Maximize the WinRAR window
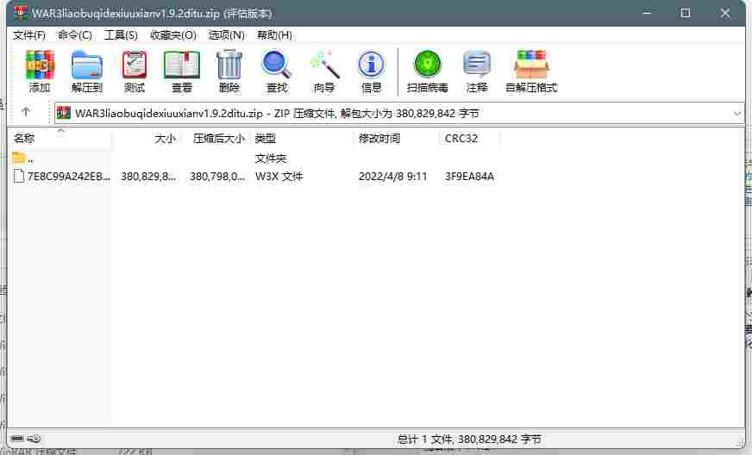The width and height of the screenshot is (752, 455). 686,13
